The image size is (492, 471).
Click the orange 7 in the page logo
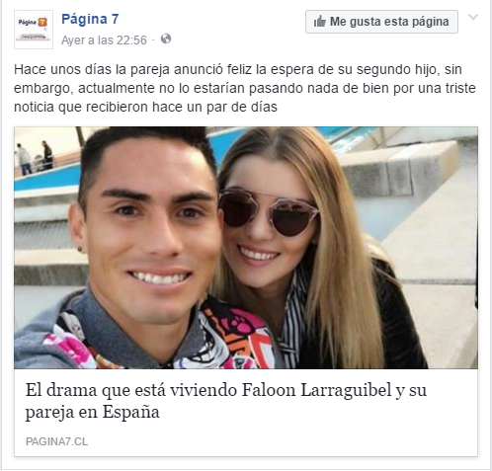pyautogui.click(x=42, y=23)
